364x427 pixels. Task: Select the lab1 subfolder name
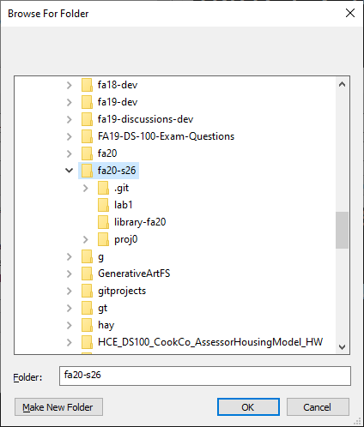click(124, 205)
